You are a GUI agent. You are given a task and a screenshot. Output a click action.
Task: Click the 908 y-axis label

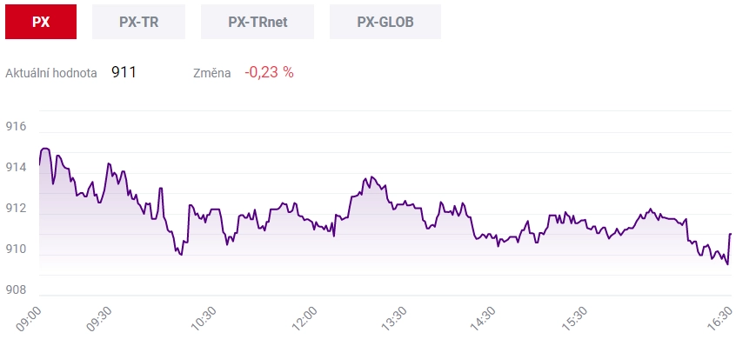coord(16,290)
